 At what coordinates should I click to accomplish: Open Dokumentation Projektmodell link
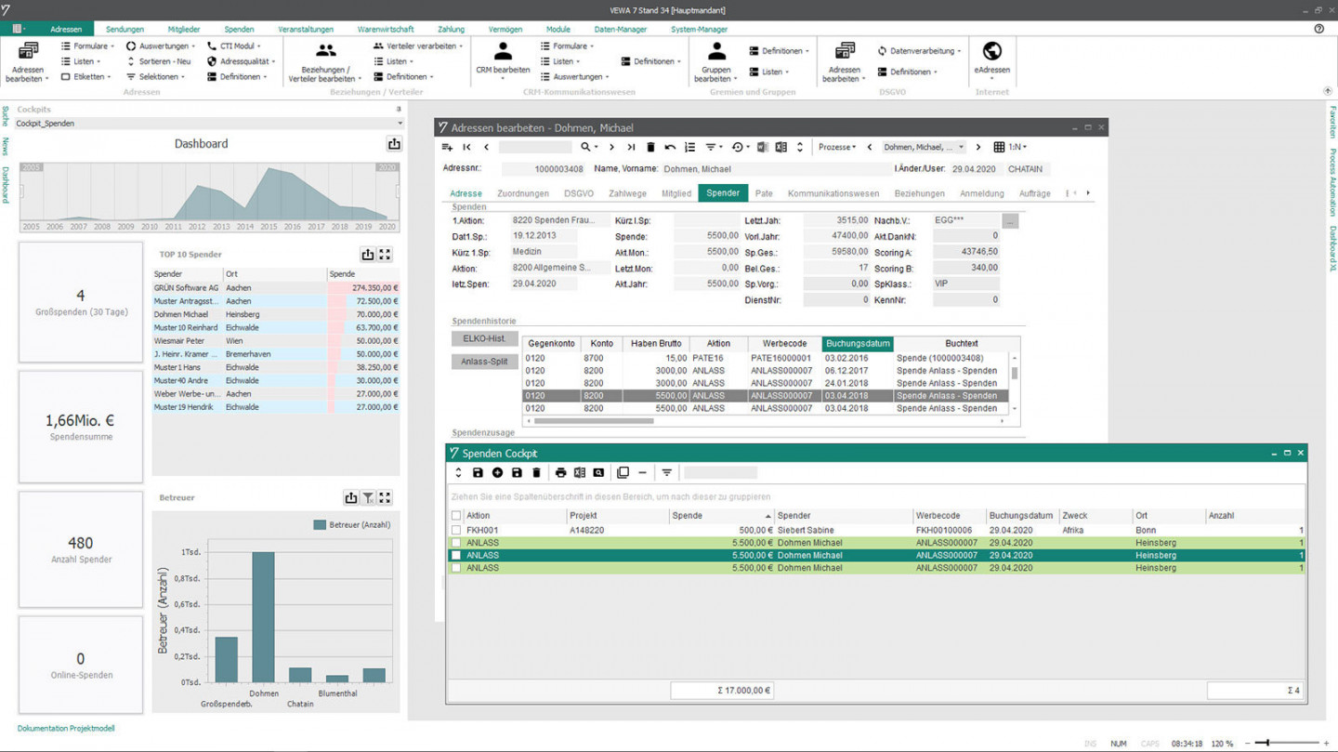tap(66, 729)
